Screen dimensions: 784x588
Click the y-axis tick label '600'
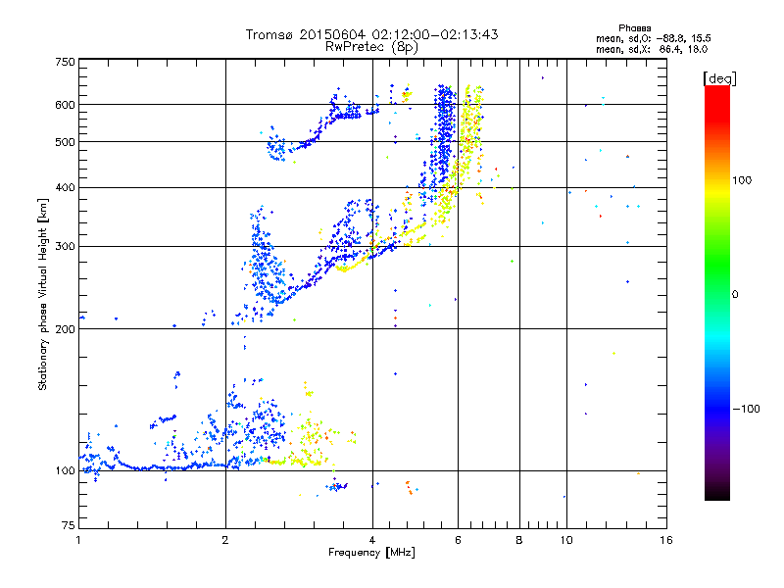[65, 105]
